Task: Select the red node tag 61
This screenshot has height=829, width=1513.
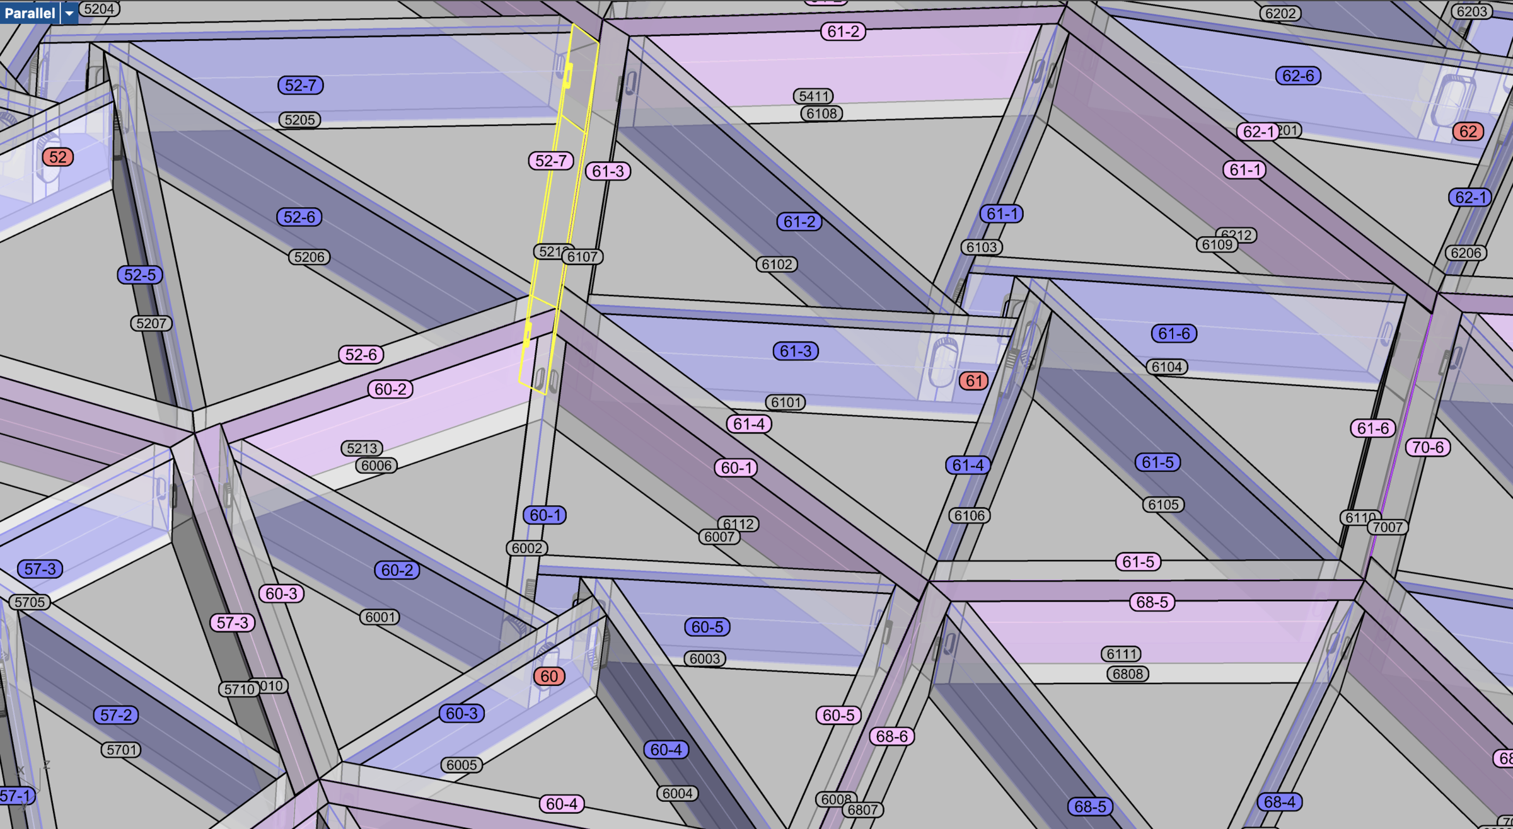Action: click(x=973, y=380)
